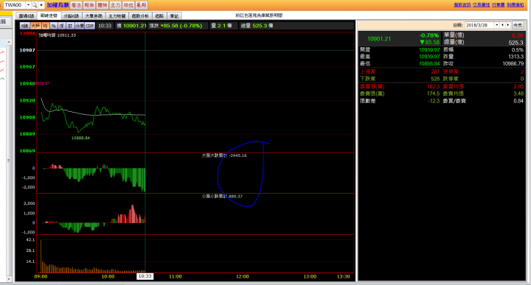531x285 pixels.
Task: Toggle the 大戶 indicator button
Action: tap(35, 26)
